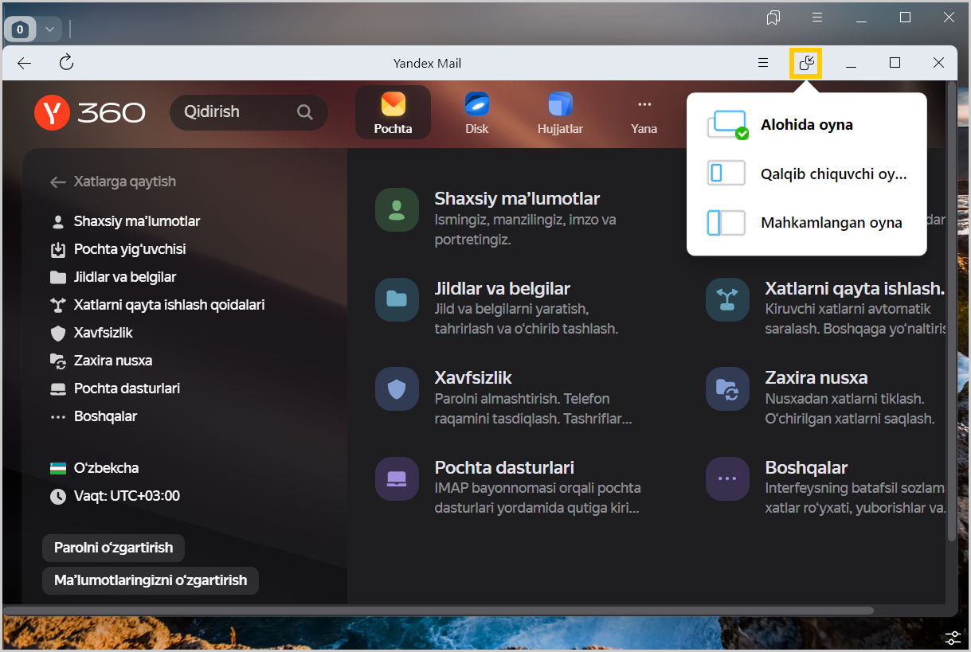Click the window mode icon highlighted in yellow
This screenshot has height=652, width=971.
click(x=805, y=63)
